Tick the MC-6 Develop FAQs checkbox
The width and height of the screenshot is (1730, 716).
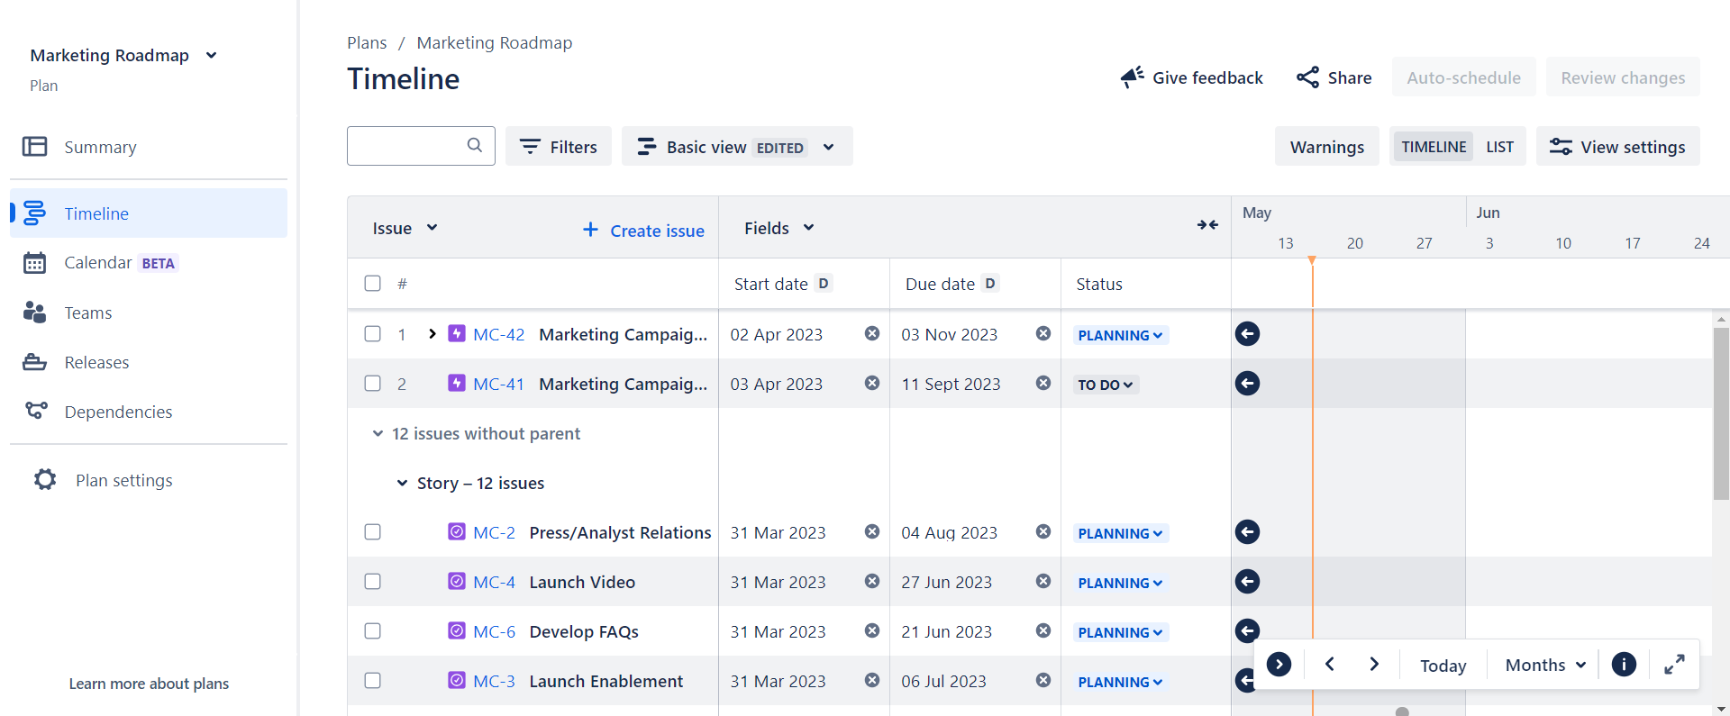coord(372,630)
